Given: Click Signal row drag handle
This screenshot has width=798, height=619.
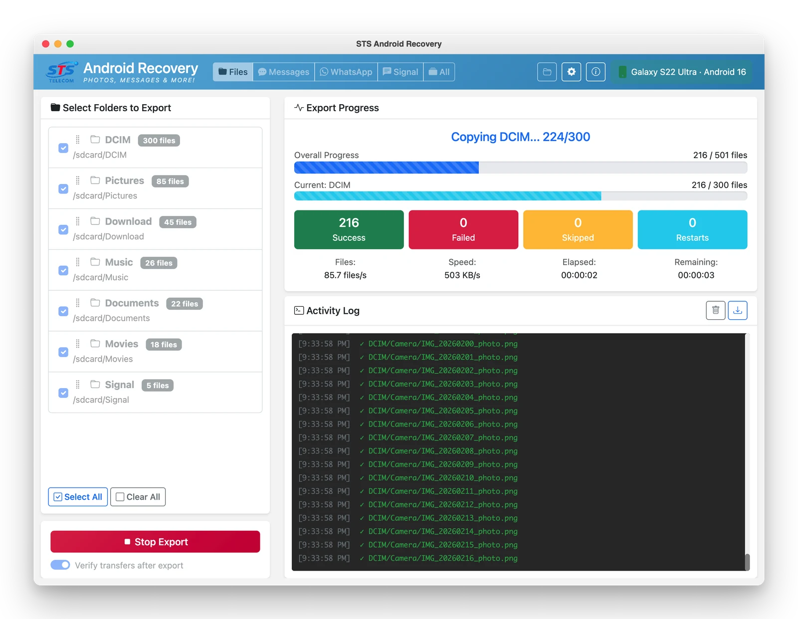Looking at the screenshot, I should point(78,385).
